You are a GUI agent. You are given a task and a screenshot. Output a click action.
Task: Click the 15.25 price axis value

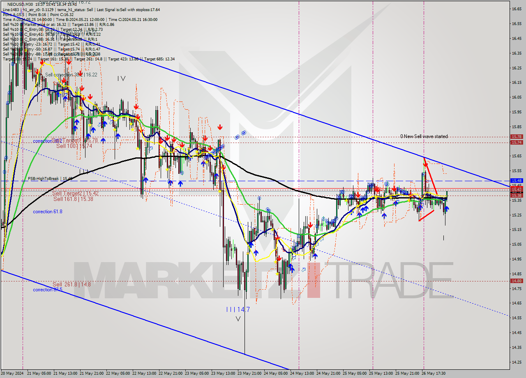pyautogui.click(x=517, y=215)
